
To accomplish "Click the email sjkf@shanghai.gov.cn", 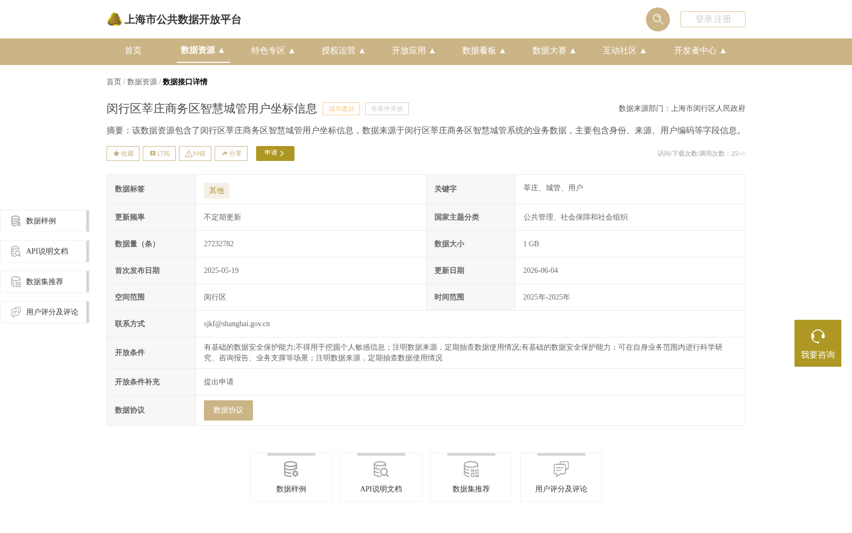I will pos(237,324).
